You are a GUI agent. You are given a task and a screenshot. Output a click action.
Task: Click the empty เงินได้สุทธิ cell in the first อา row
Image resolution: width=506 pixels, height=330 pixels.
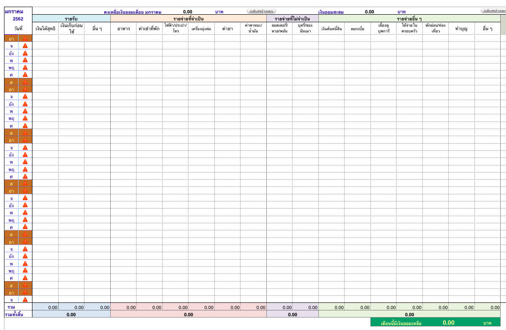pos(45,38)
